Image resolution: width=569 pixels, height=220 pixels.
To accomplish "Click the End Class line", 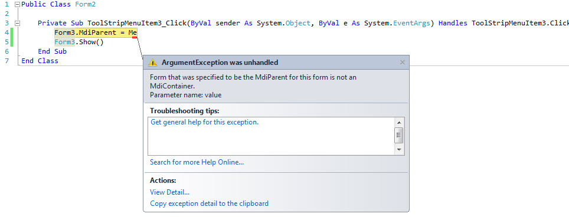I will 40,61.
